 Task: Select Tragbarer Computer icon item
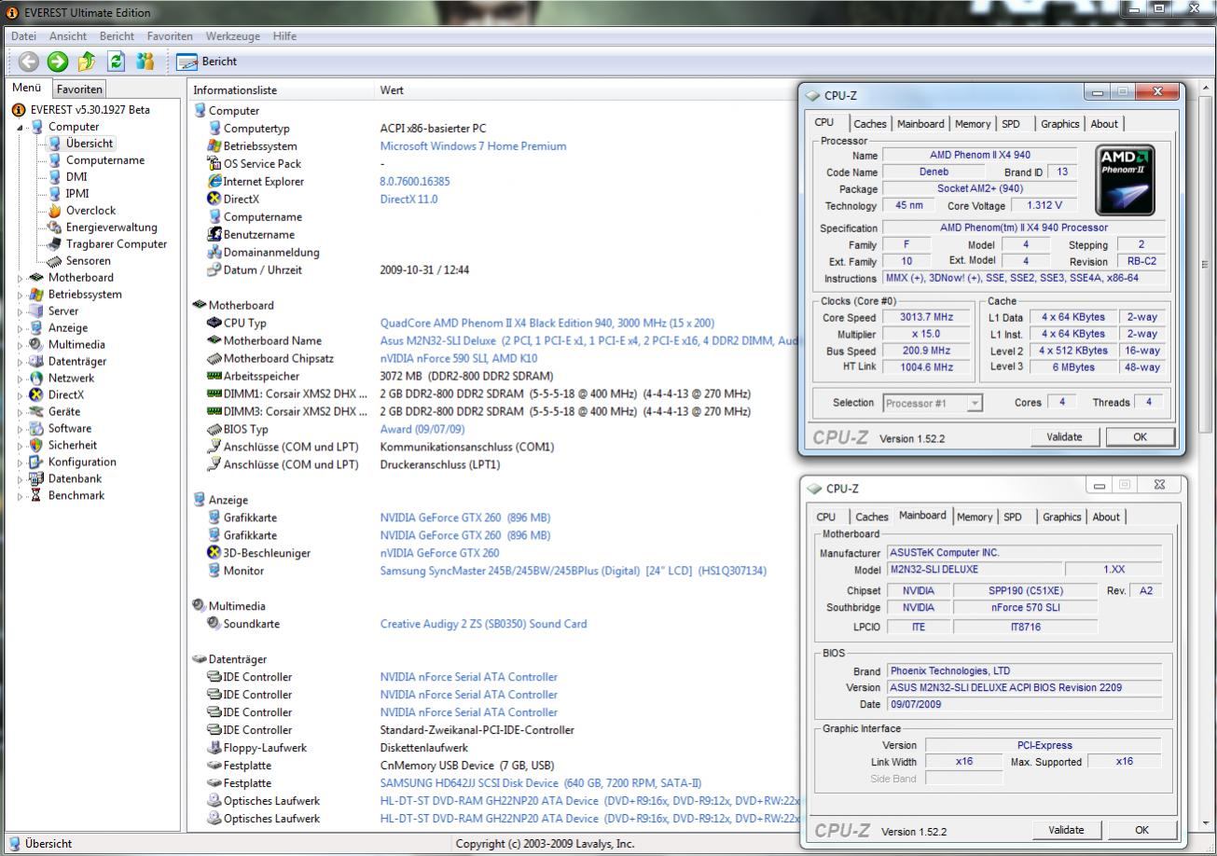pos(55,244)
